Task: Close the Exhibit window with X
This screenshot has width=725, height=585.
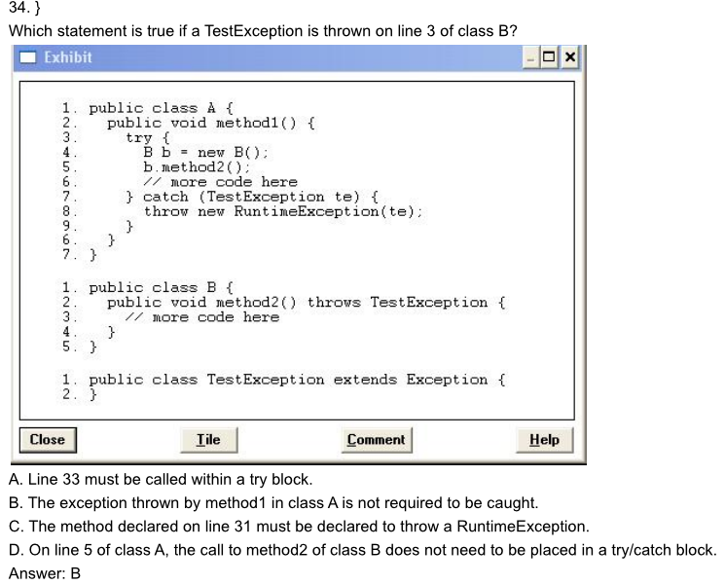Action: click(x=569, y=57)
